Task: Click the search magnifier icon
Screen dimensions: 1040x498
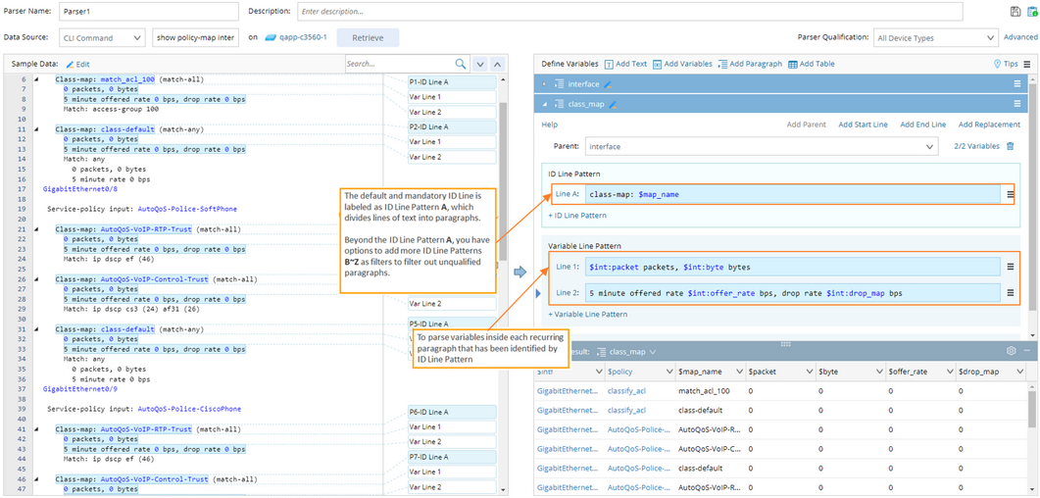Action: pyautogui.click(x=460, y=64)
